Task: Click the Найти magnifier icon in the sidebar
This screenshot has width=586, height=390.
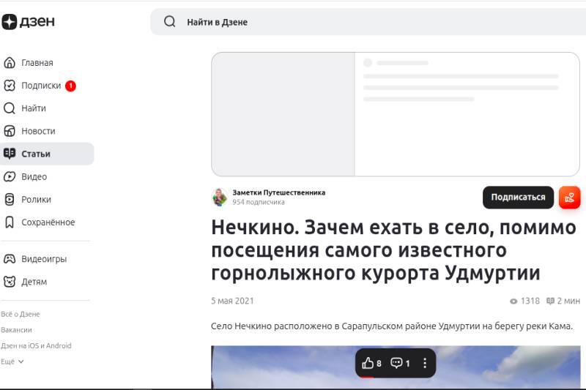Action: tap(10, 108)
